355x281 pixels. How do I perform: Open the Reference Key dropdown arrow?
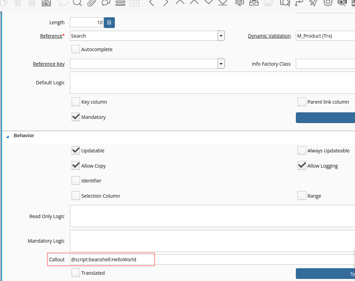(221, 64)
